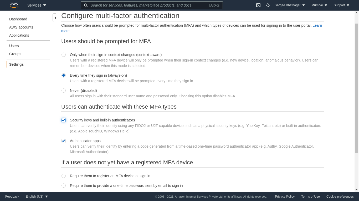The width and height of the screenshot is (359, 201).
Task: Click the Learn more link
Action: click(317, 25)
